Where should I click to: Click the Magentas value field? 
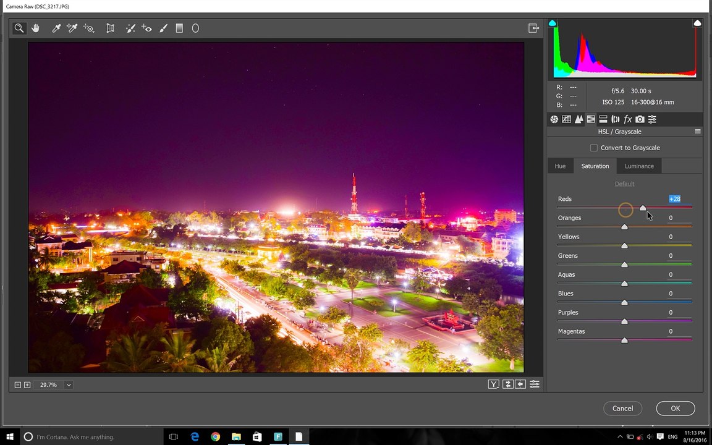point(679,331)
